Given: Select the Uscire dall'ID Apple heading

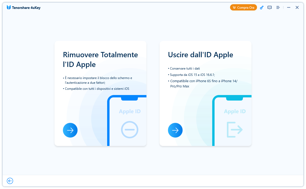Looking at the screenshot, I should [200, 55].
